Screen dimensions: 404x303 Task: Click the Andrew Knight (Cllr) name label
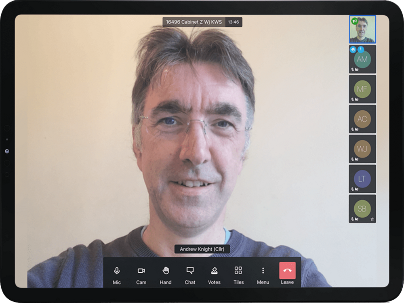coord(202,249)
